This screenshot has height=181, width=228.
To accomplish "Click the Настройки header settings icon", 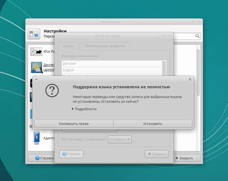I will tap(34, 34).
